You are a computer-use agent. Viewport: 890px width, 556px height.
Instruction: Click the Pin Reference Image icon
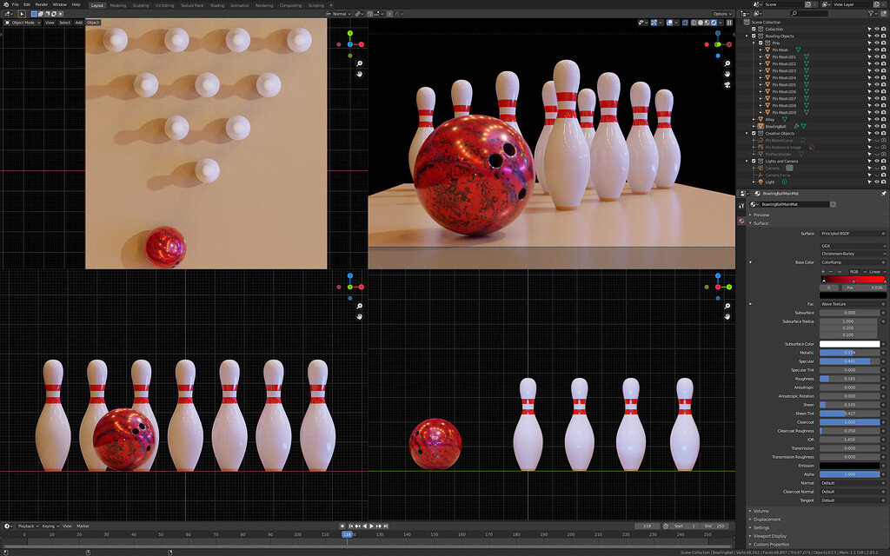[x=760, y=148]
